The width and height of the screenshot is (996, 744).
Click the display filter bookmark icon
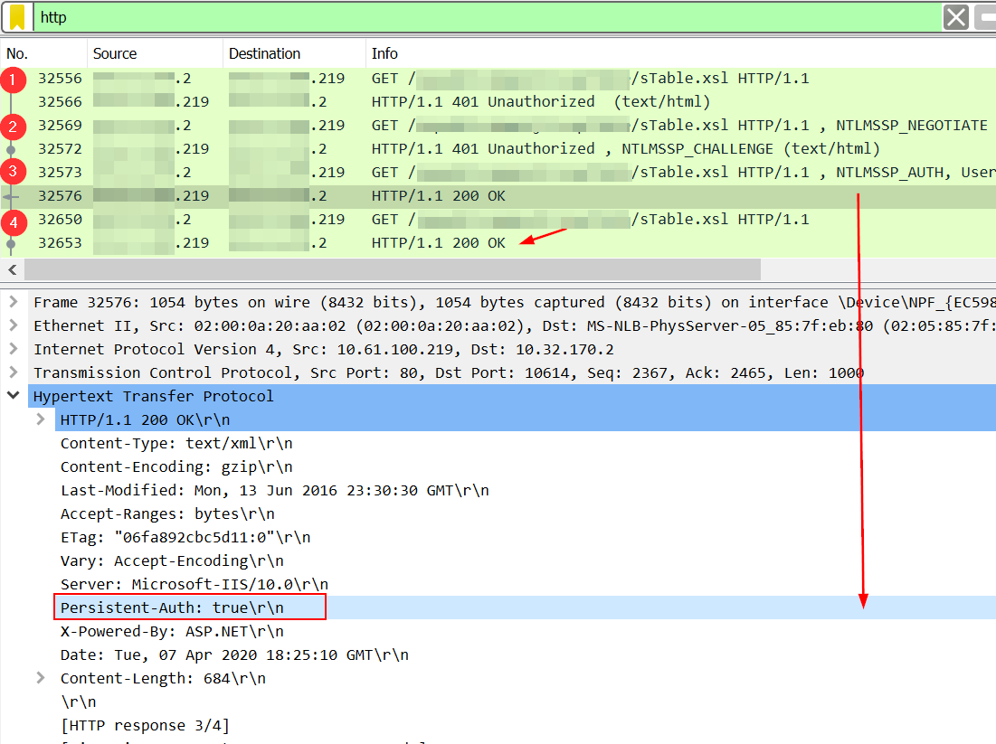pyautogui.click(x=17, y=17)
